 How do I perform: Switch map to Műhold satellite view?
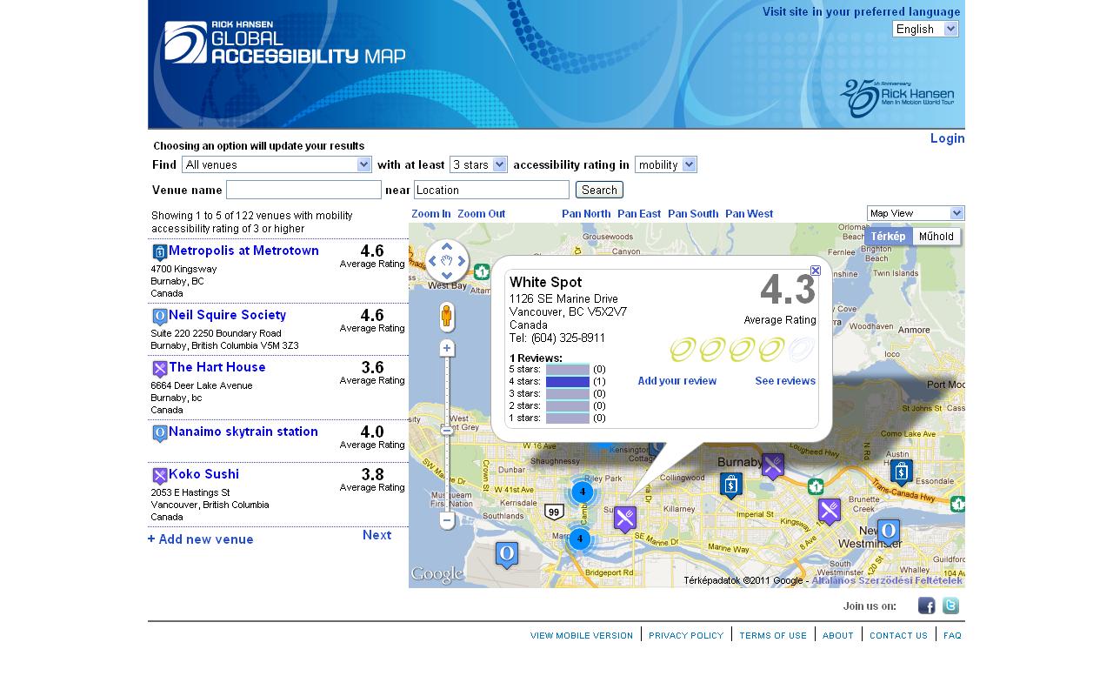[936, 237]
